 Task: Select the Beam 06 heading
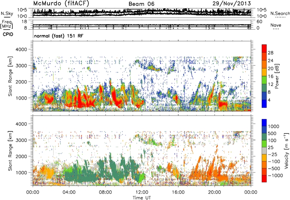[x=141, y=4]
